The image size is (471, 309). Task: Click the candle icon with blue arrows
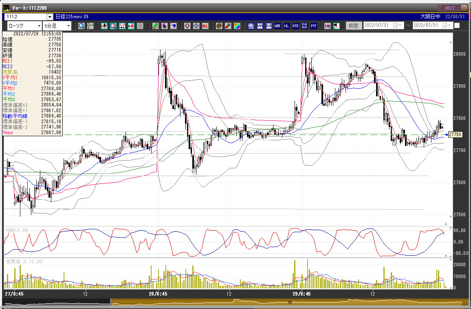(x=196, y=26)
